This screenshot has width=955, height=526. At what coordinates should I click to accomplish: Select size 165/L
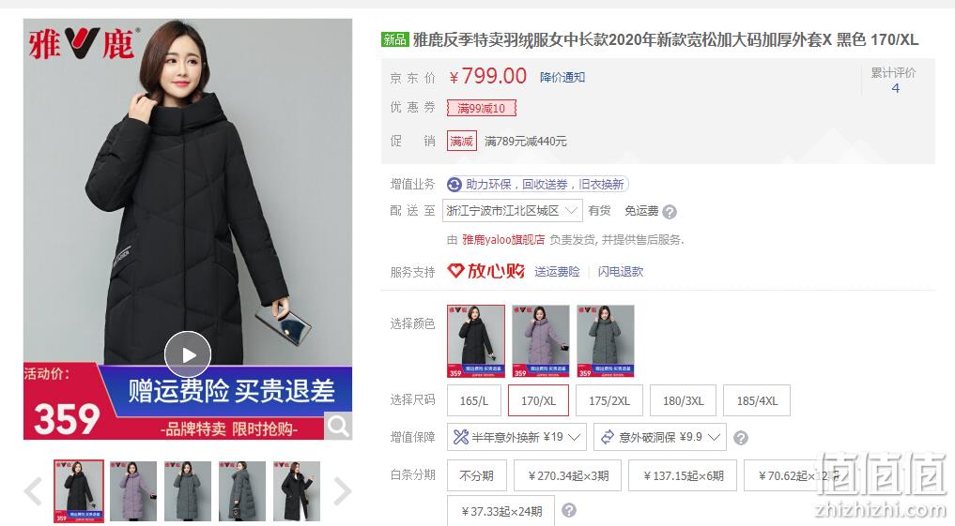click(474, 400)
